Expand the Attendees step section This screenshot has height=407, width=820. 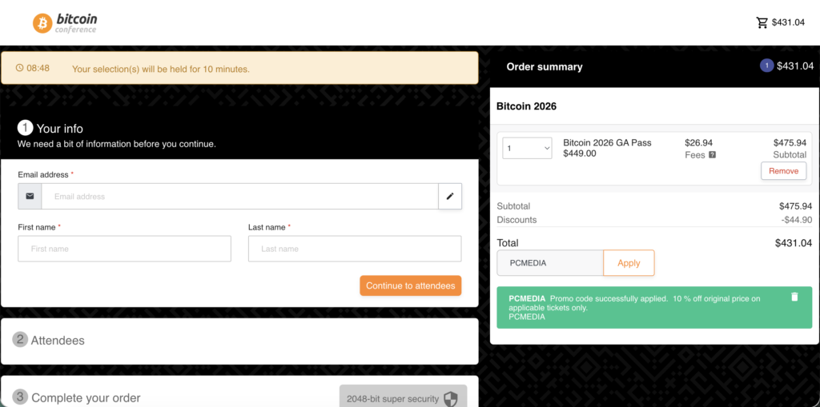pyautogui.click(x=58, y=340)
